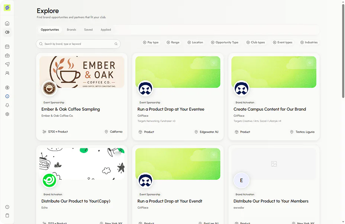This screenshot has height=224, width=345.
Task: Click GitPlace avatar on Product Drop at Your Eventee card
Action: pos(145,88)
